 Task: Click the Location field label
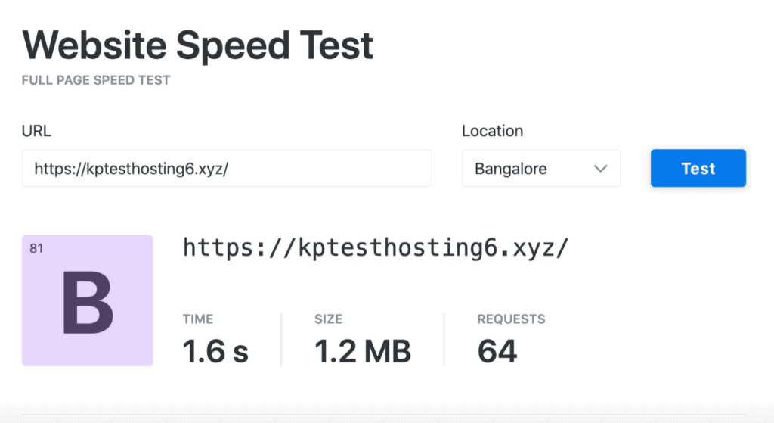pos(492,131)
